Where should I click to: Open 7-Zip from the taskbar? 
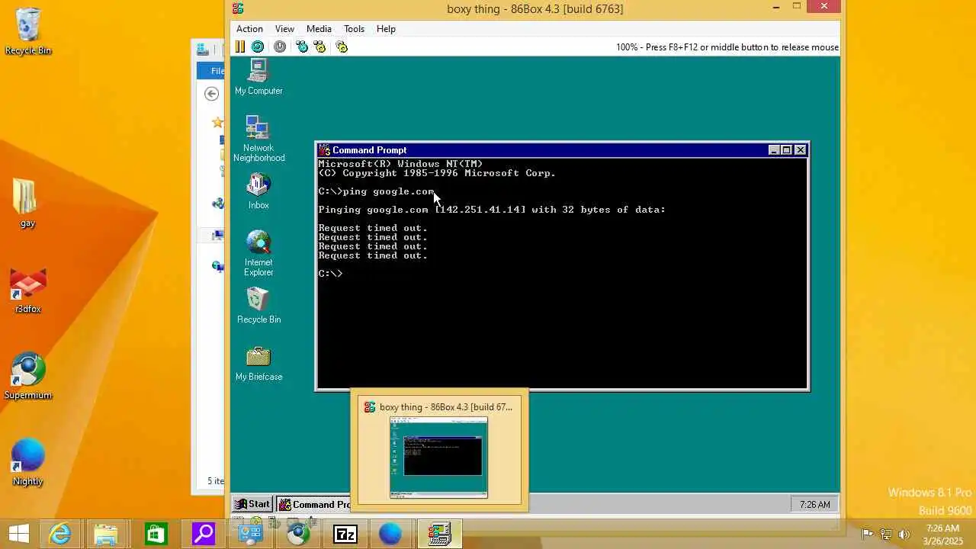(x=345, y=534)
